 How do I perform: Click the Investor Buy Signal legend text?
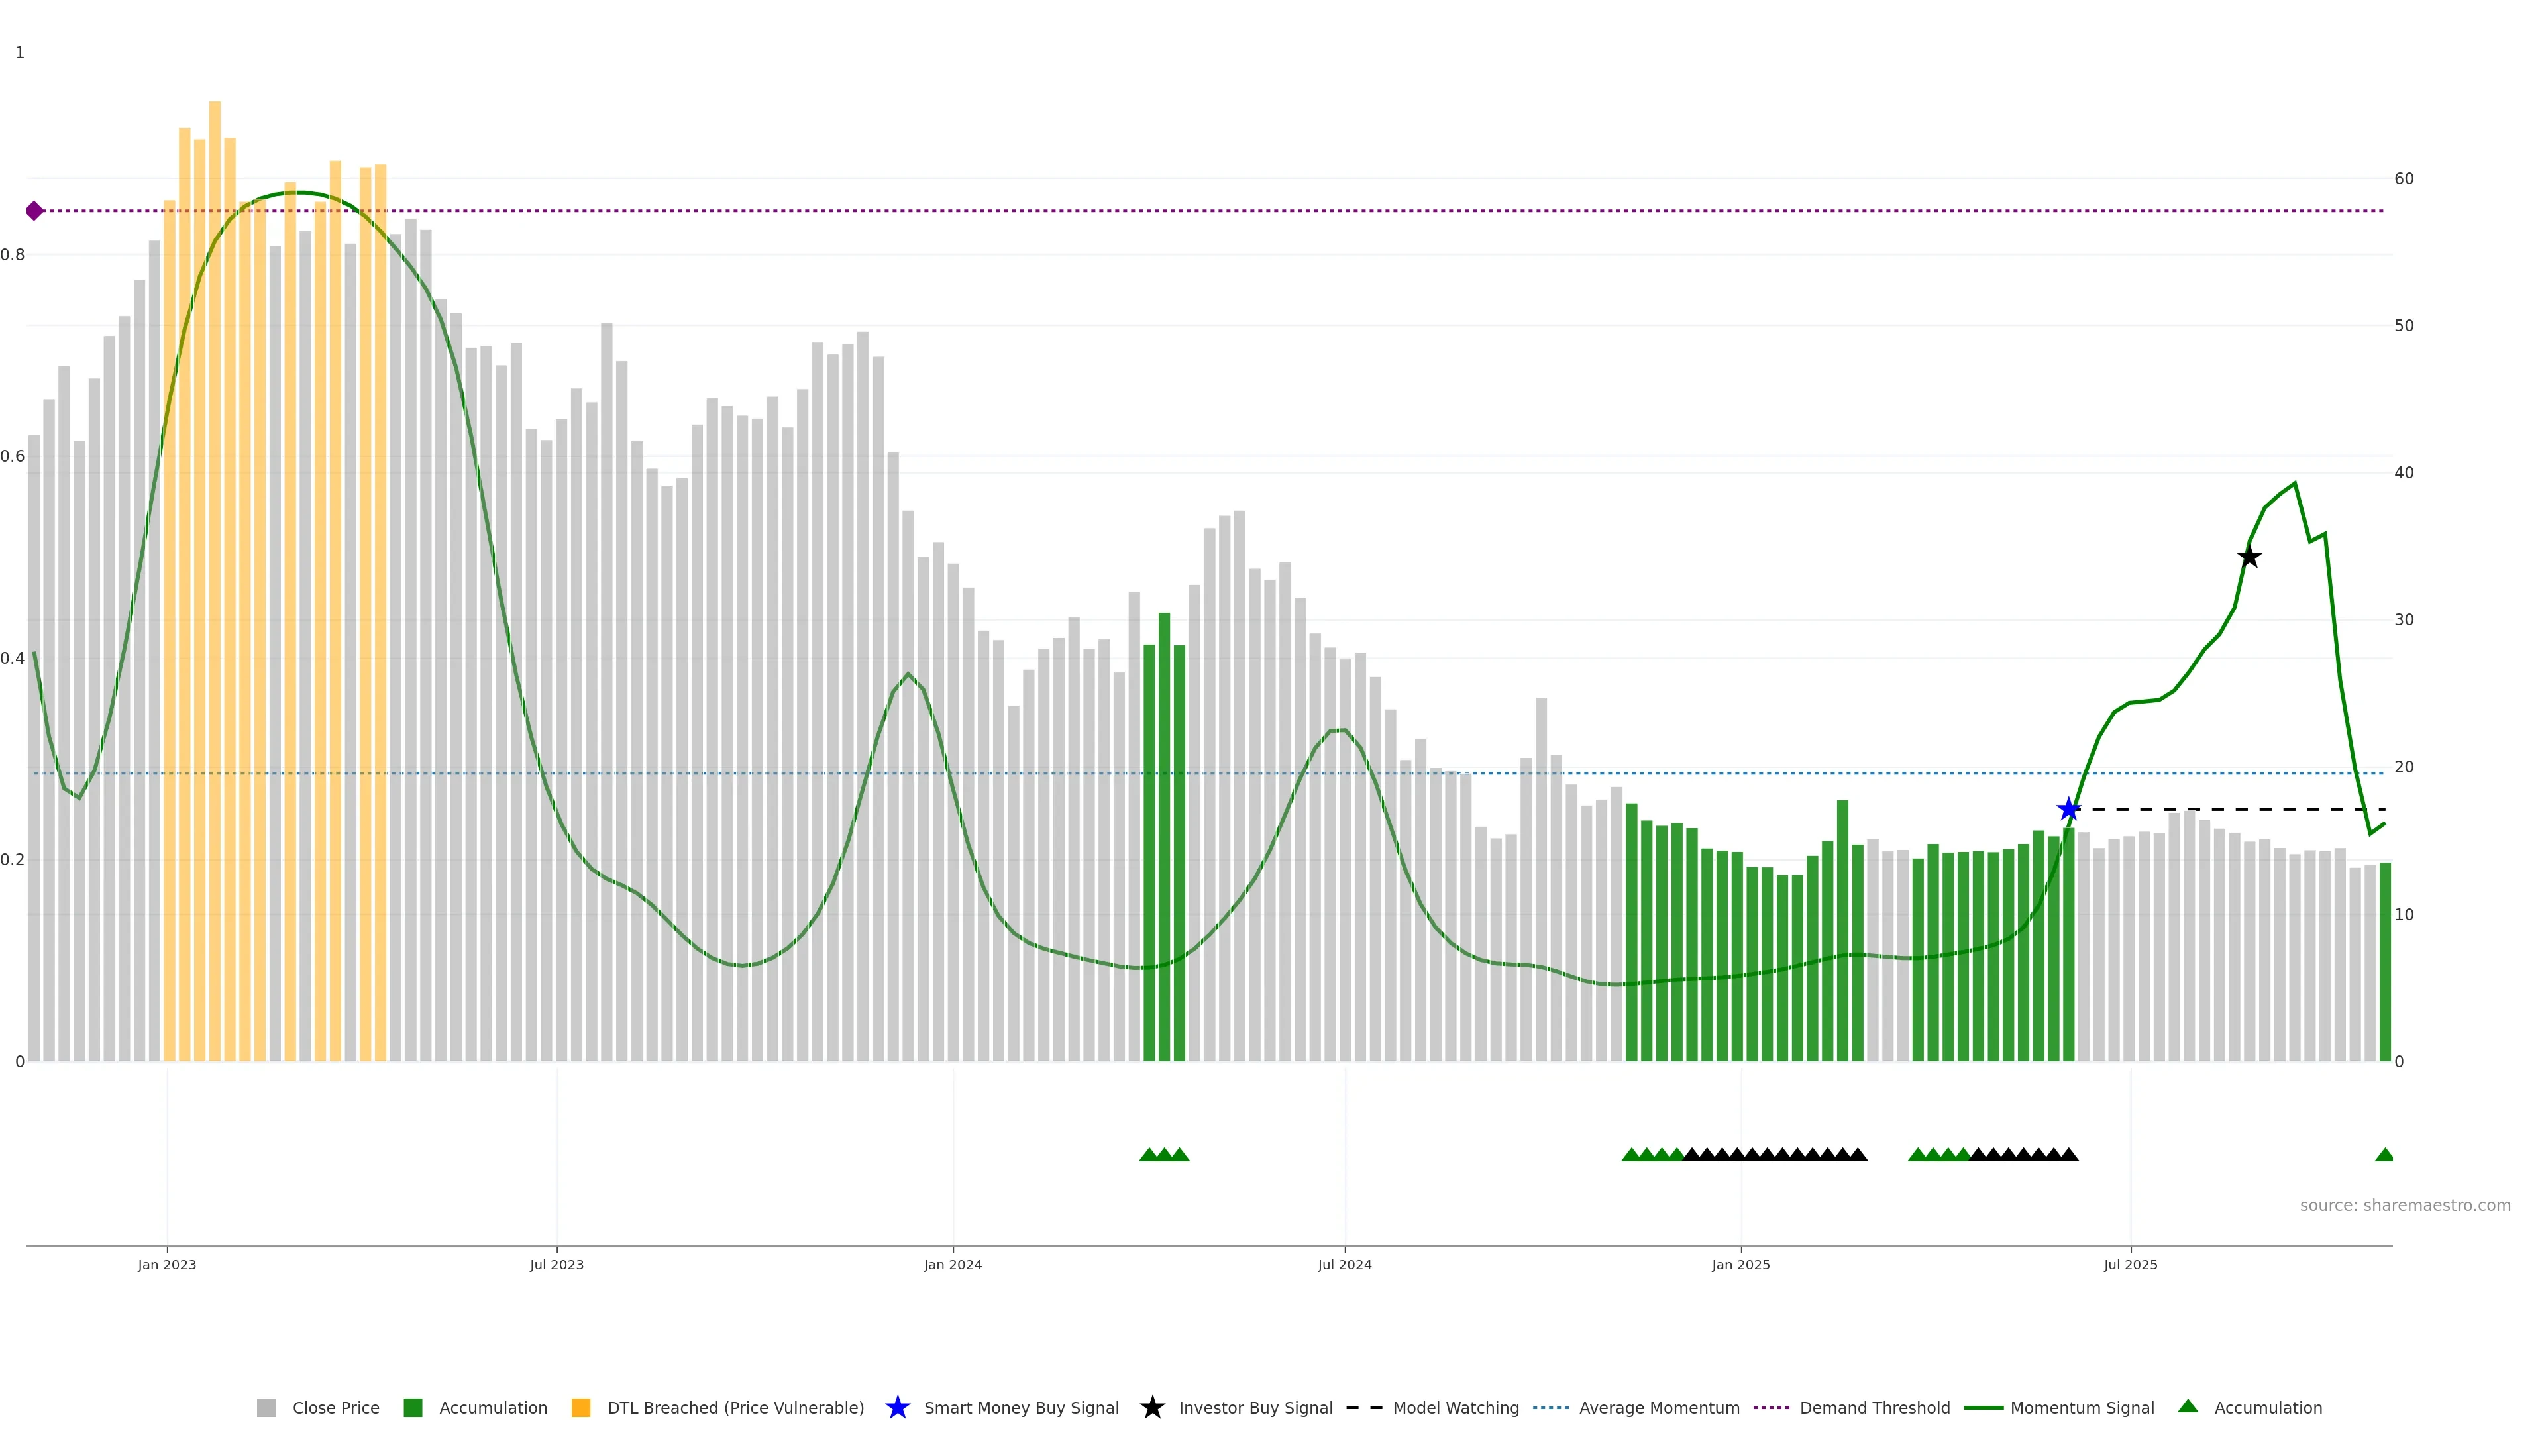tap(1255, 1407)
